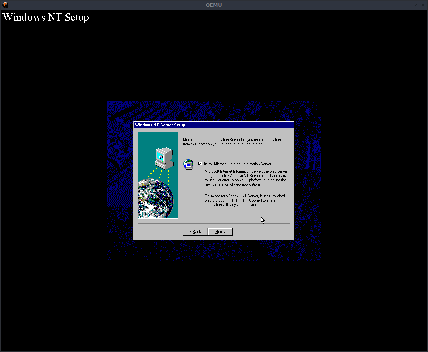This screenshot has height=352, width=428.
Task: Close the QEMU window
Action: click(423, 5)
